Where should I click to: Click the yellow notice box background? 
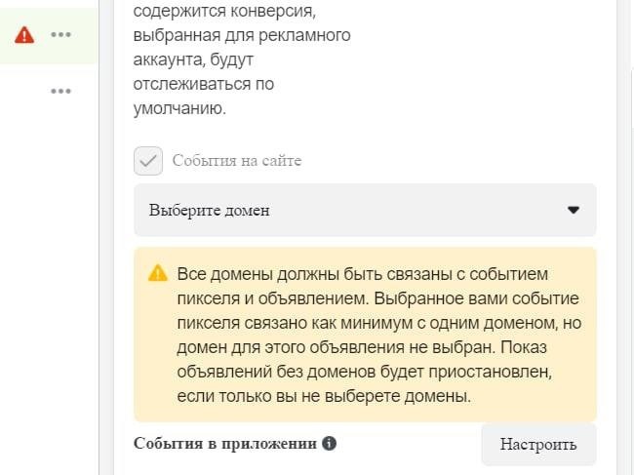point(365,335)
